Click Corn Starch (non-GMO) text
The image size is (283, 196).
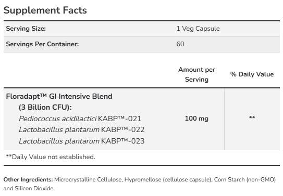[x=245, y=179]
